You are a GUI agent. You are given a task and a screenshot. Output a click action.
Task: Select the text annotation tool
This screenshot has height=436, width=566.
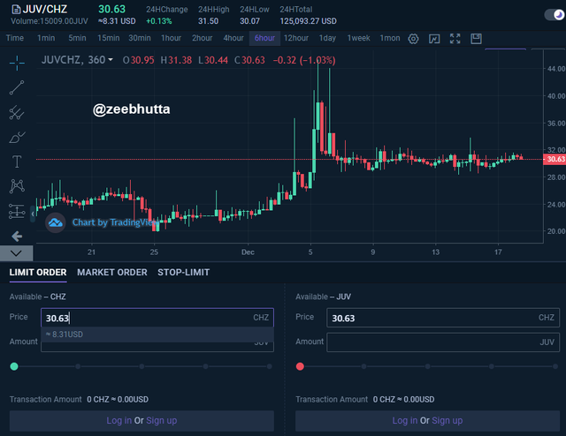[x=17, y=162]
